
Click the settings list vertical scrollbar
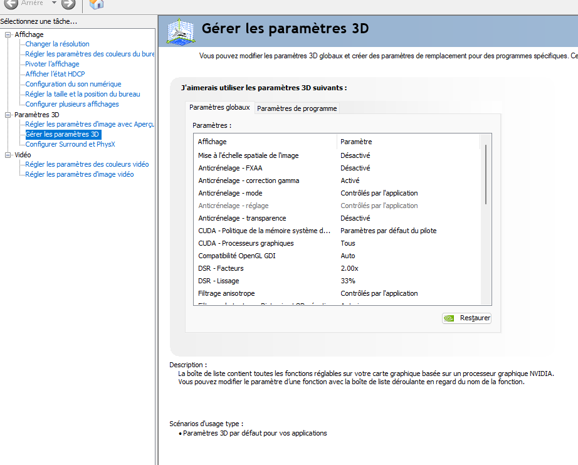486,174
